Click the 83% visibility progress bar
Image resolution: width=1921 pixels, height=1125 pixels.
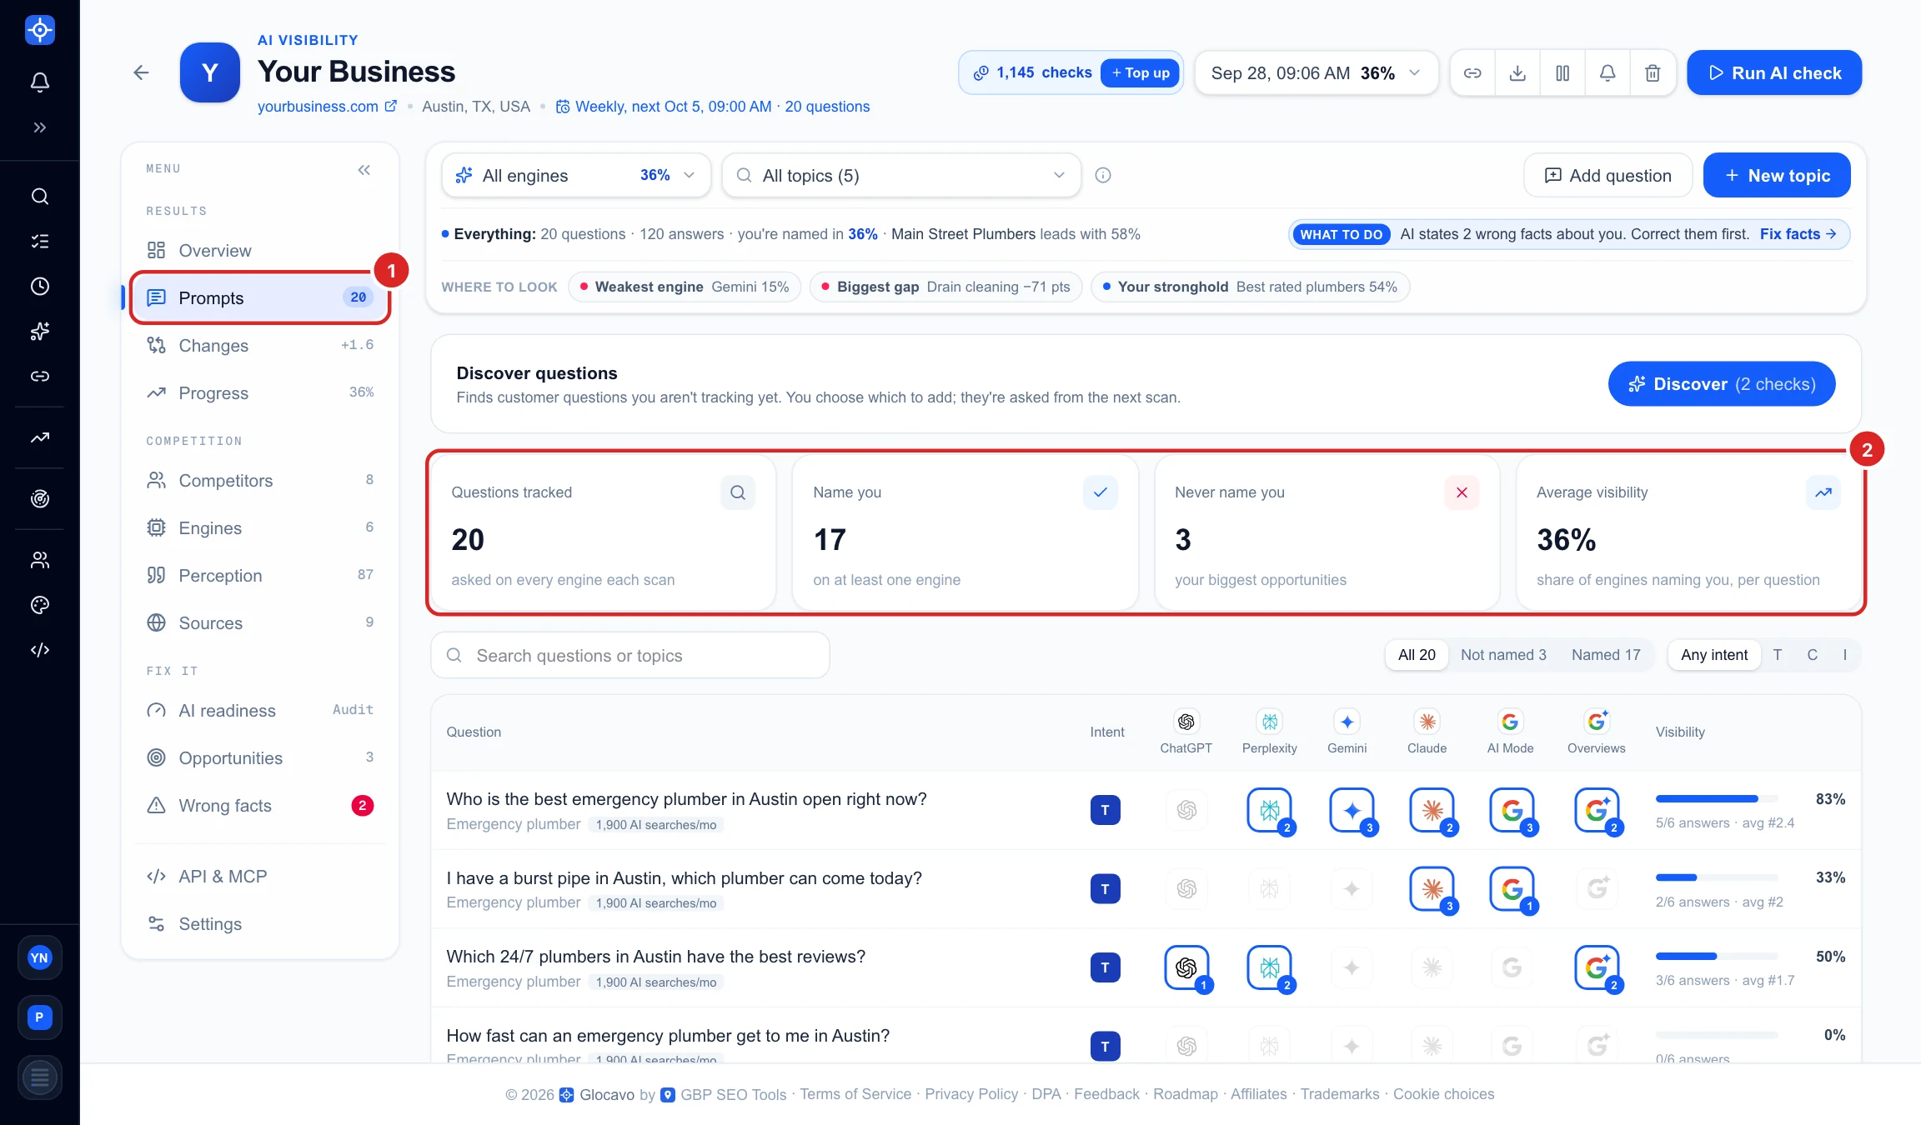coord(1717,799)
